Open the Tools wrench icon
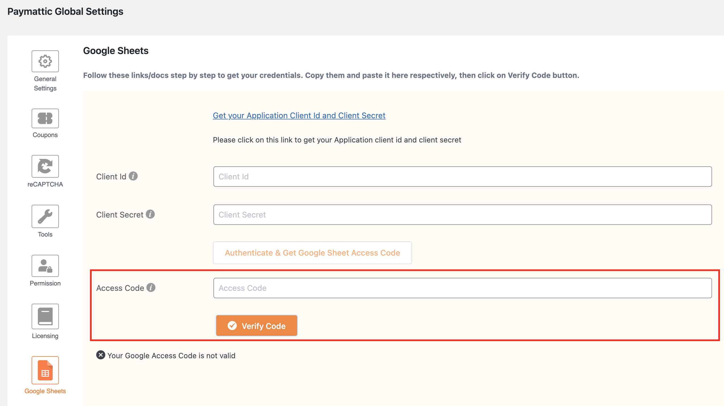 pyautogui.click(x=45, y=216)
